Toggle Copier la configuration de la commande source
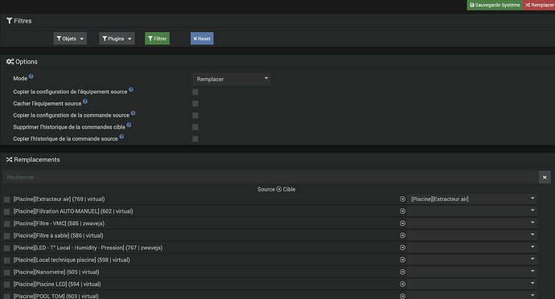 [x=195, y=116]
